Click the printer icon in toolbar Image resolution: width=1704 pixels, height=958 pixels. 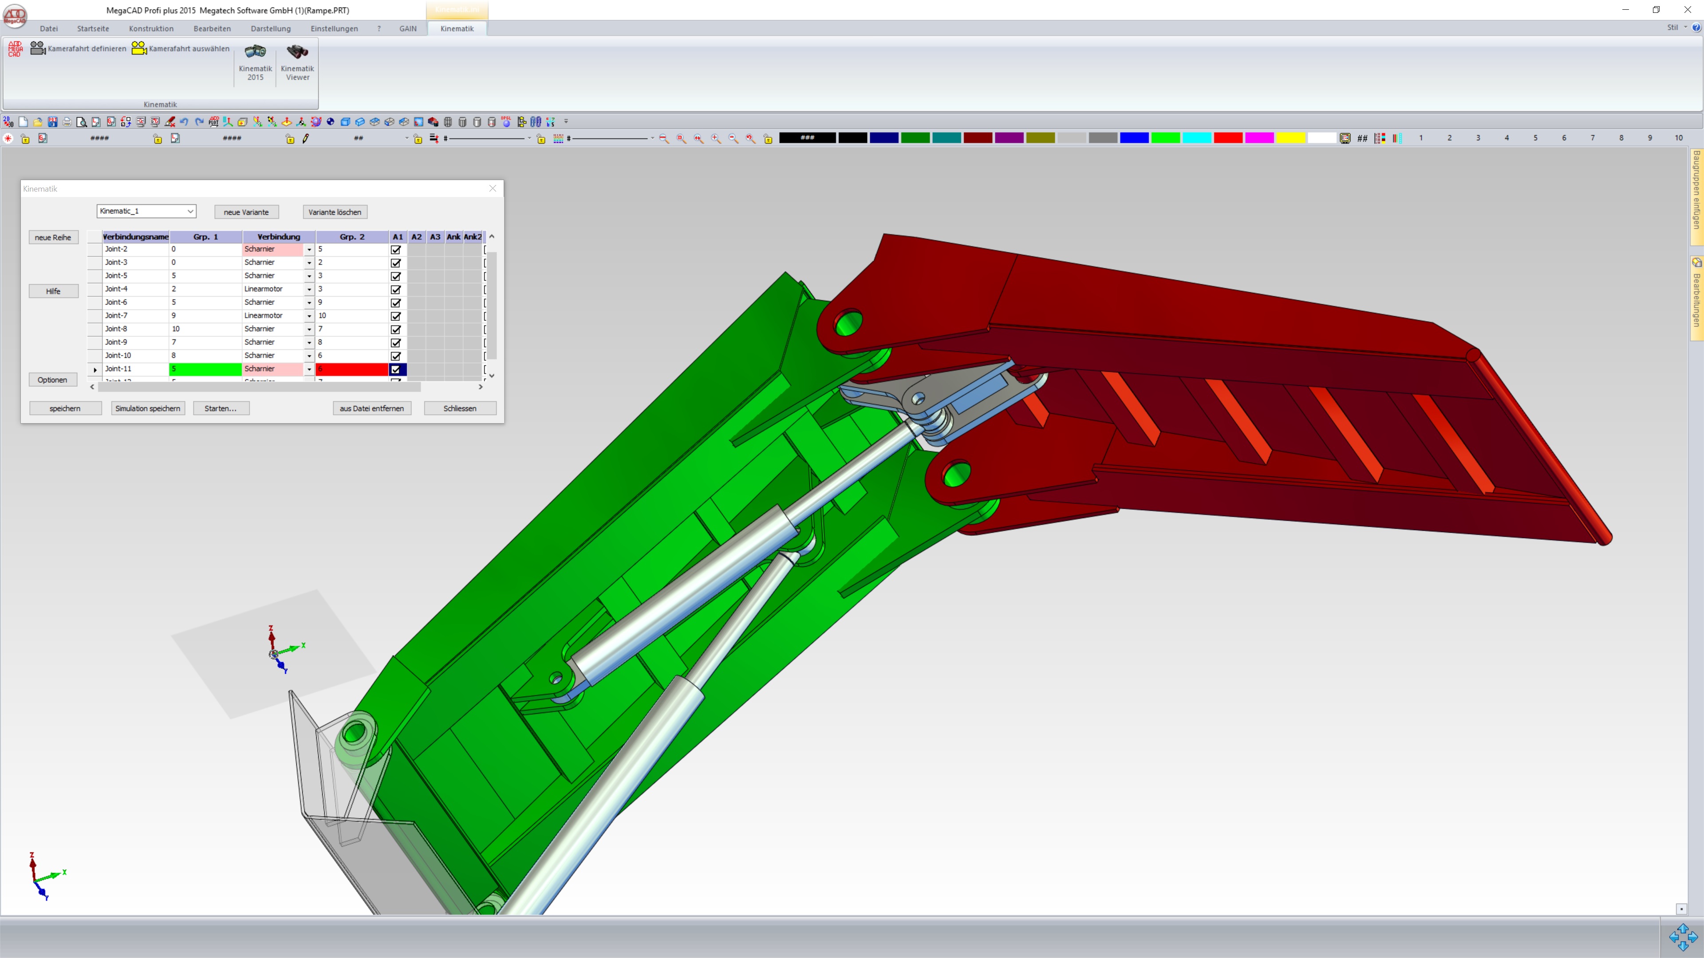coord(67,122)
